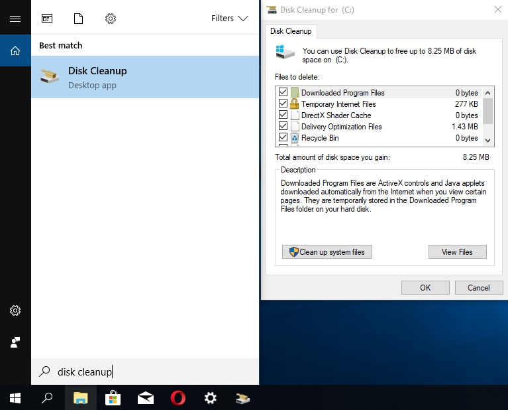Click the View Files button
508x410 pixels.
(457, 252)
